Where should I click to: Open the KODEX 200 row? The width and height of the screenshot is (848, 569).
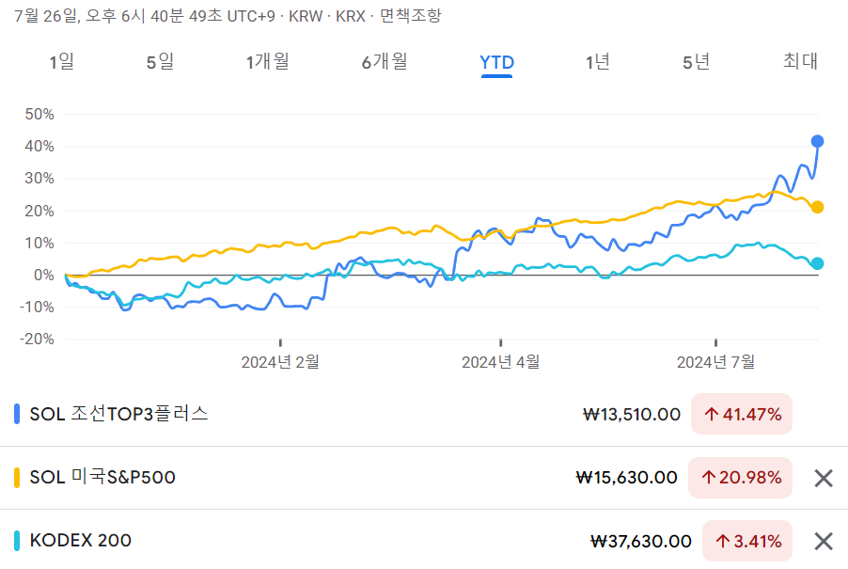[424, 541]
